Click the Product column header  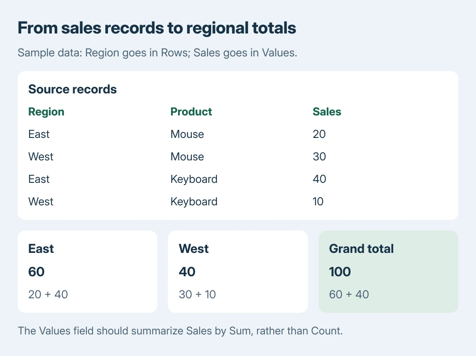point(191,111)
